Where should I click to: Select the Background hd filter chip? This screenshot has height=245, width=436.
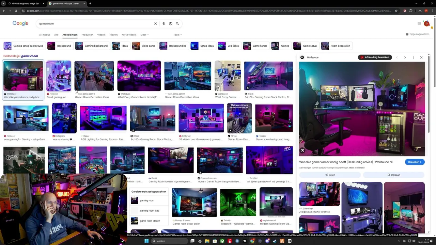(173, 46)
